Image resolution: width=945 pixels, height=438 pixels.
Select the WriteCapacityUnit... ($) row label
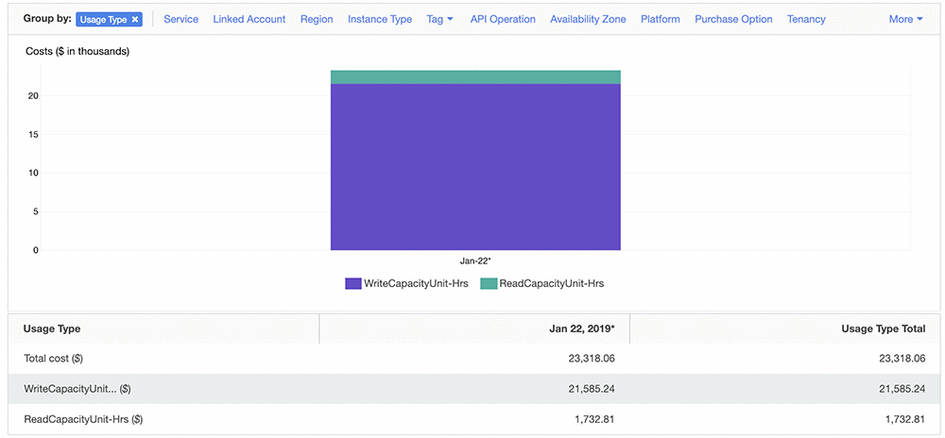(77, 389)
